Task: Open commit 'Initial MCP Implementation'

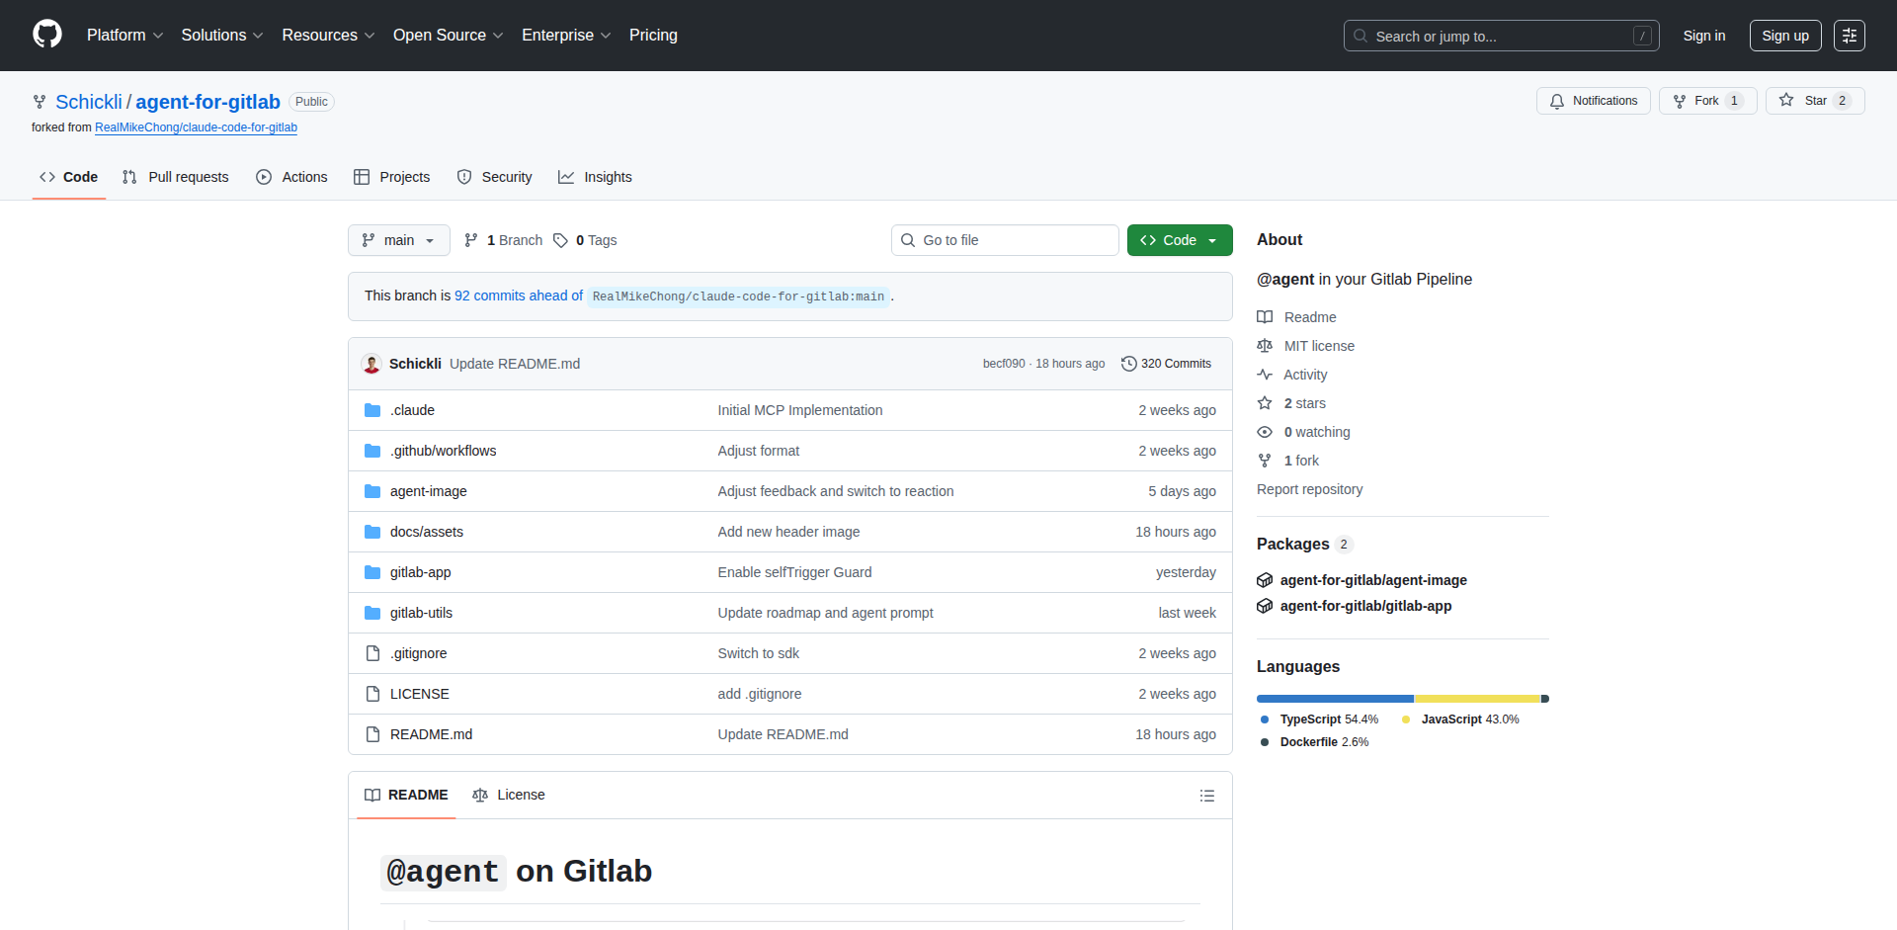Action: (800, 410)
